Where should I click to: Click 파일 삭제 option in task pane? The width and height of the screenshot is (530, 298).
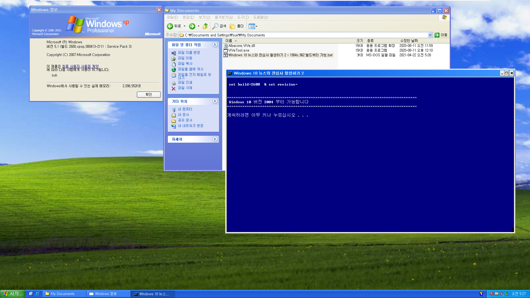[x=185, y=88]
